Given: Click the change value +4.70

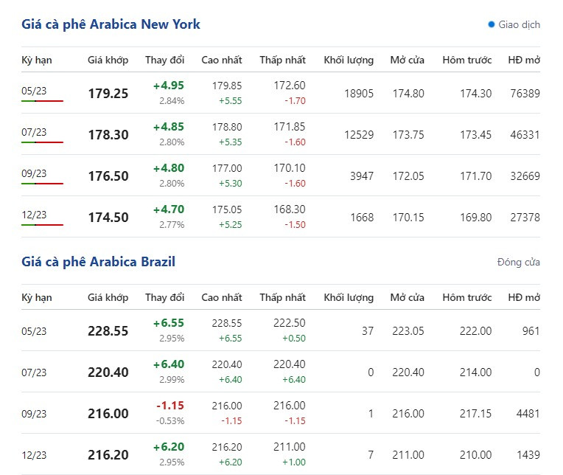Looking at the screenshot, I should tap(169, 209).
